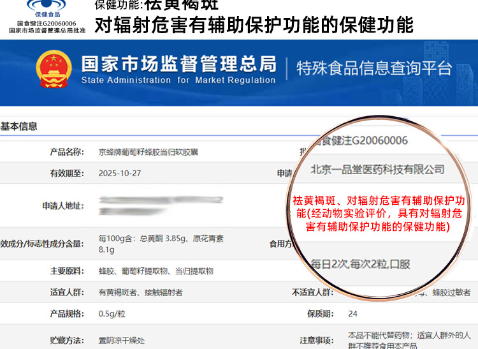The width and height of the screenshot is (478, 349).
Task: Click the '申请人地址:' label
Action: (63, 206)
